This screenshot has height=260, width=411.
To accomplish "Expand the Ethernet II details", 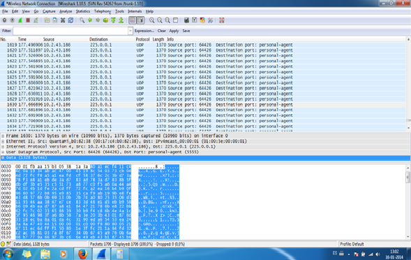I will click(3, 142).
